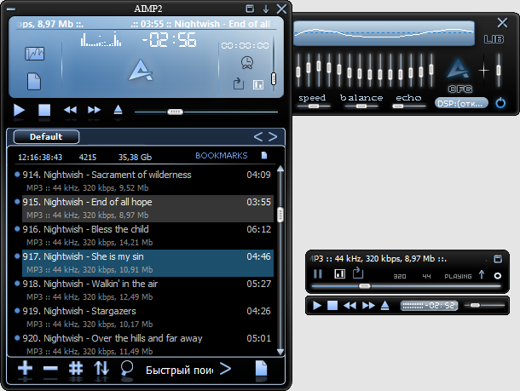Click playlist scrollbar up arrow
The image size is (520, 391).
point(280,169)
